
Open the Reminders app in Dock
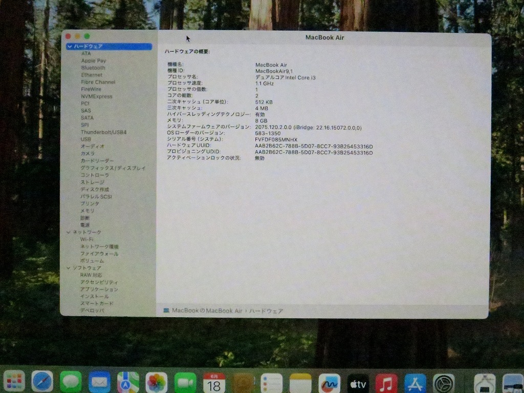pyautogui.click(x=271, y=382)
